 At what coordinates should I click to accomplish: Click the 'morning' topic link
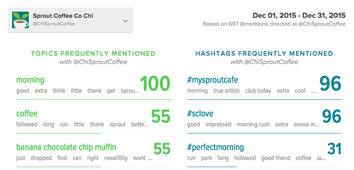30,80
